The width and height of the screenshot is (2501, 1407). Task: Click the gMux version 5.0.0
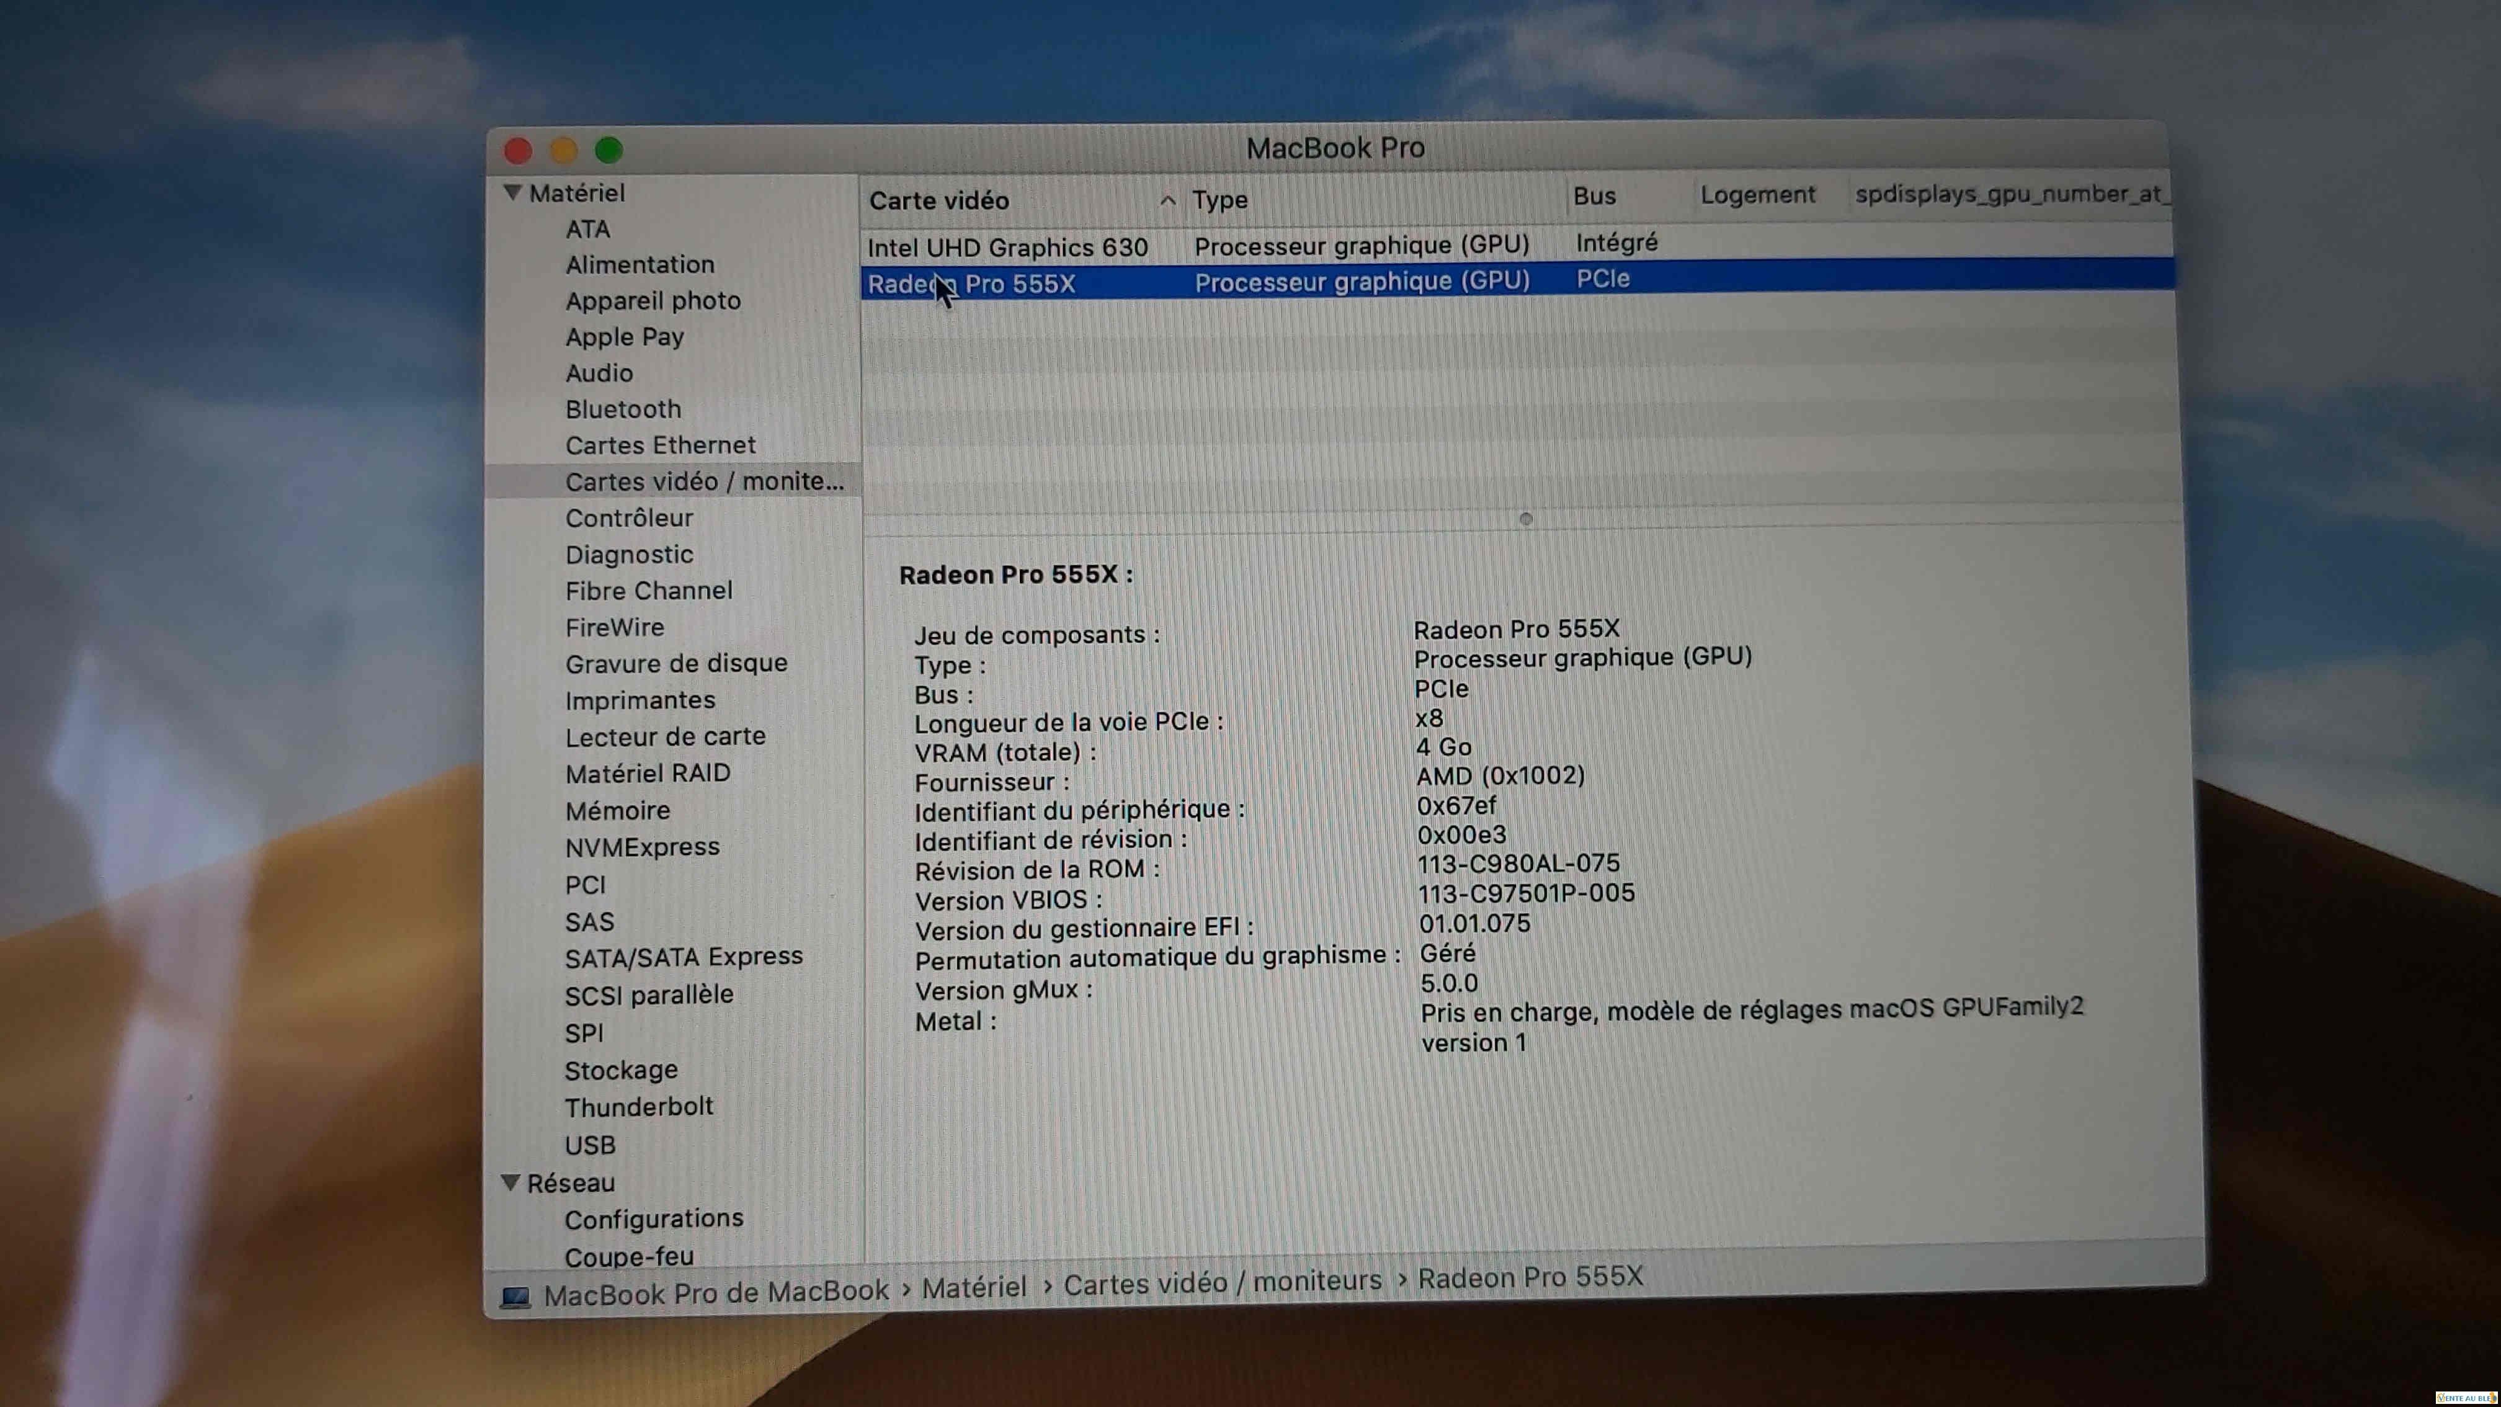1448,983
